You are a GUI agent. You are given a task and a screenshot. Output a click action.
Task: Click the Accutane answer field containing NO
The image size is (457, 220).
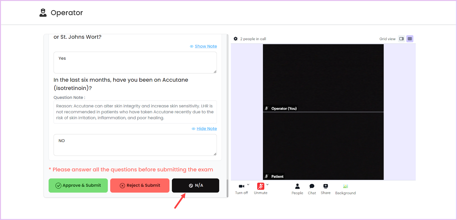(x=135, y=145)
